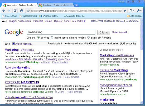Open the Web Slice Gallery bookmark
Image resolution: width=145 pixels, height=106 pixels.
click(x=49, y=16)
